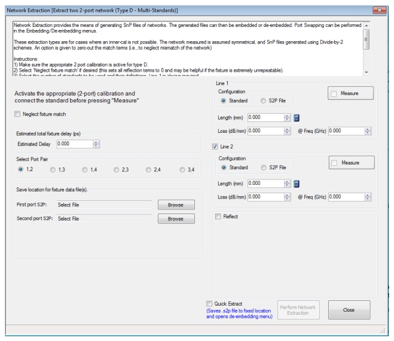Enable the Quick Extract checkbox
This screenshot has height=341, width=394.
[x=209, y=303]
